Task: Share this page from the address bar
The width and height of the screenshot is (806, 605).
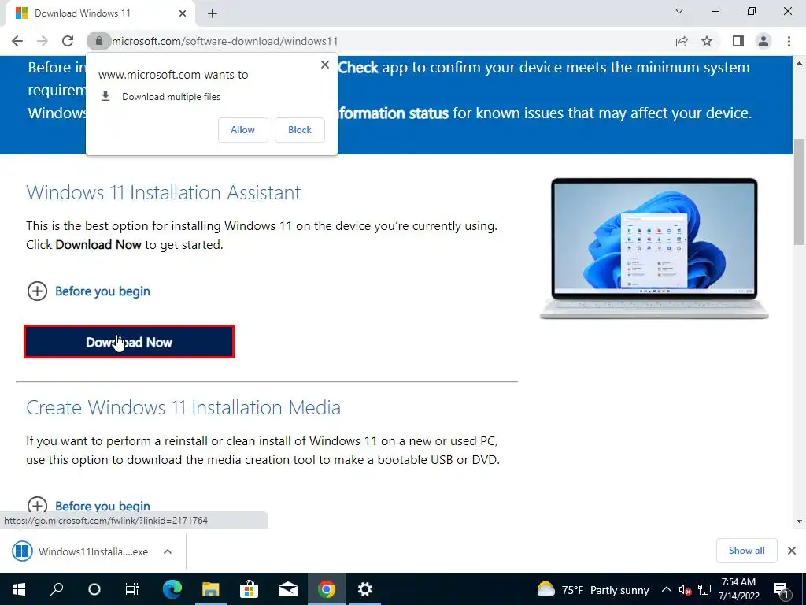Action: point(682,41)
